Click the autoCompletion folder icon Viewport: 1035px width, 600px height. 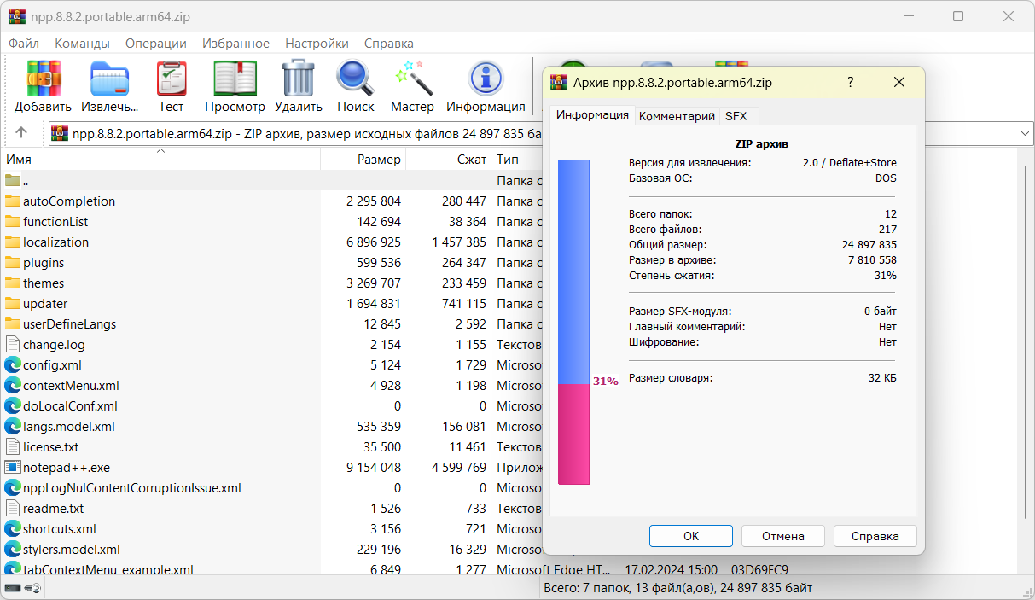[12, 201]
